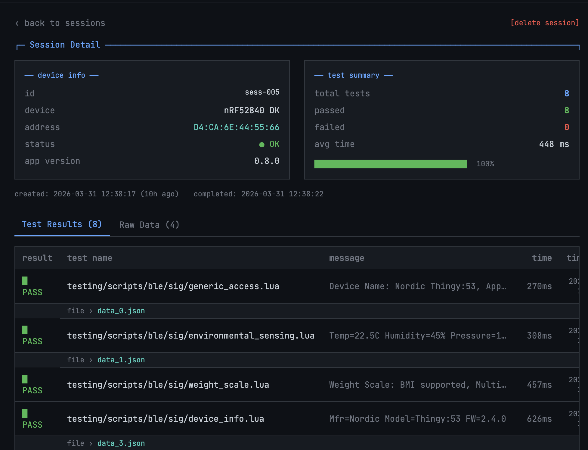The image size is (588, 450).
Task: Click the test name column header
Action: click(x=89, y=258)
